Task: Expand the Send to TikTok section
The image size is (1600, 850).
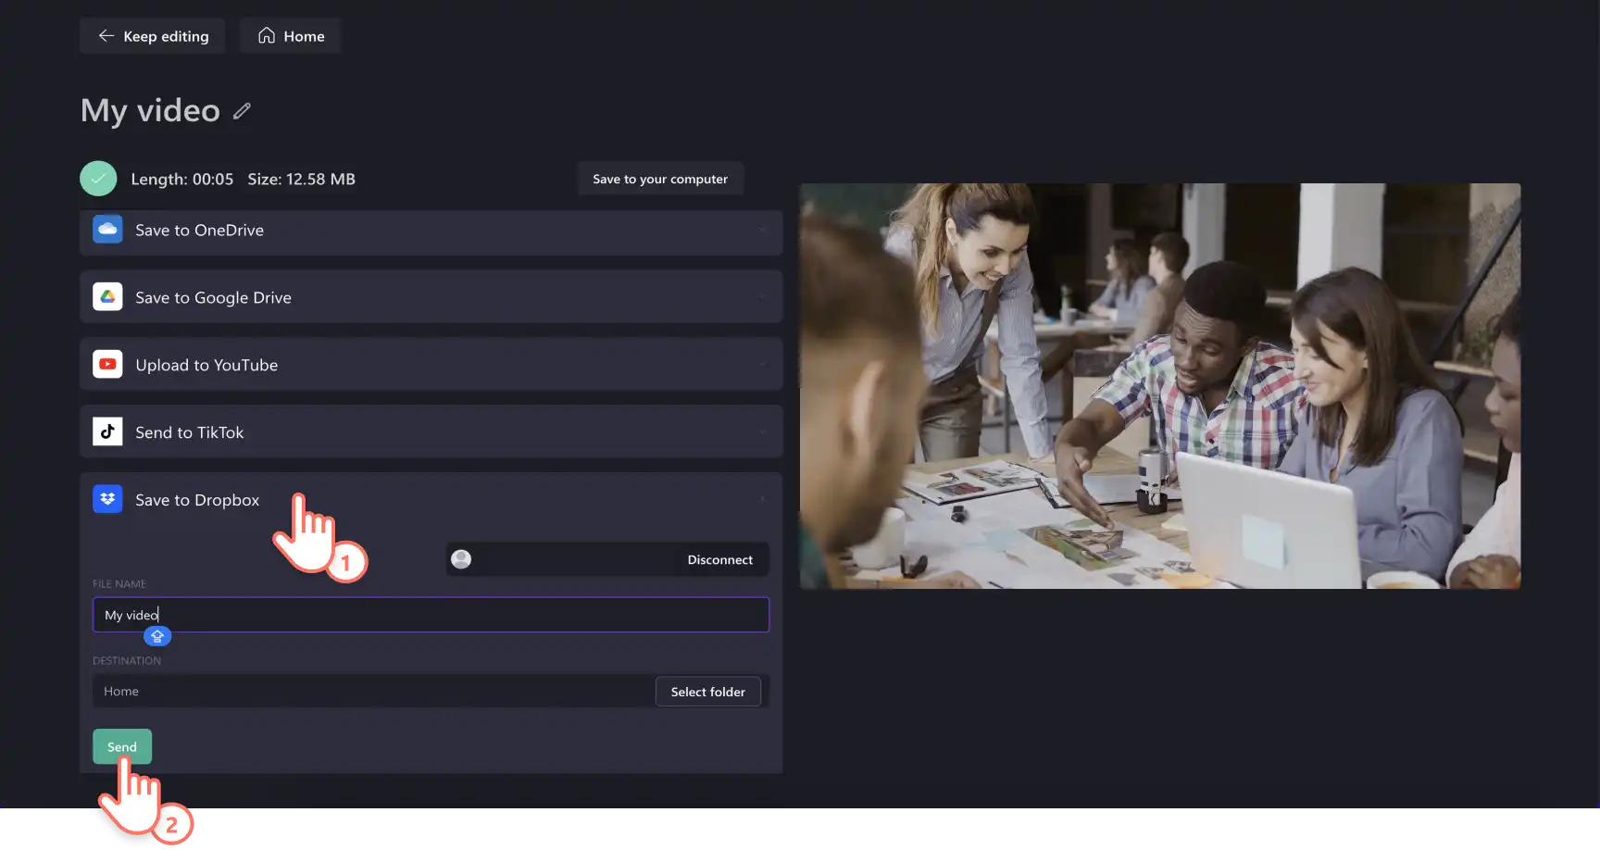Action: point(431,431)
